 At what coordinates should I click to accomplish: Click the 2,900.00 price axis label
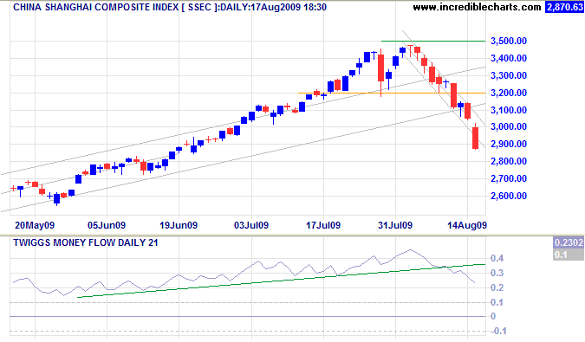[x=509, y=145]
